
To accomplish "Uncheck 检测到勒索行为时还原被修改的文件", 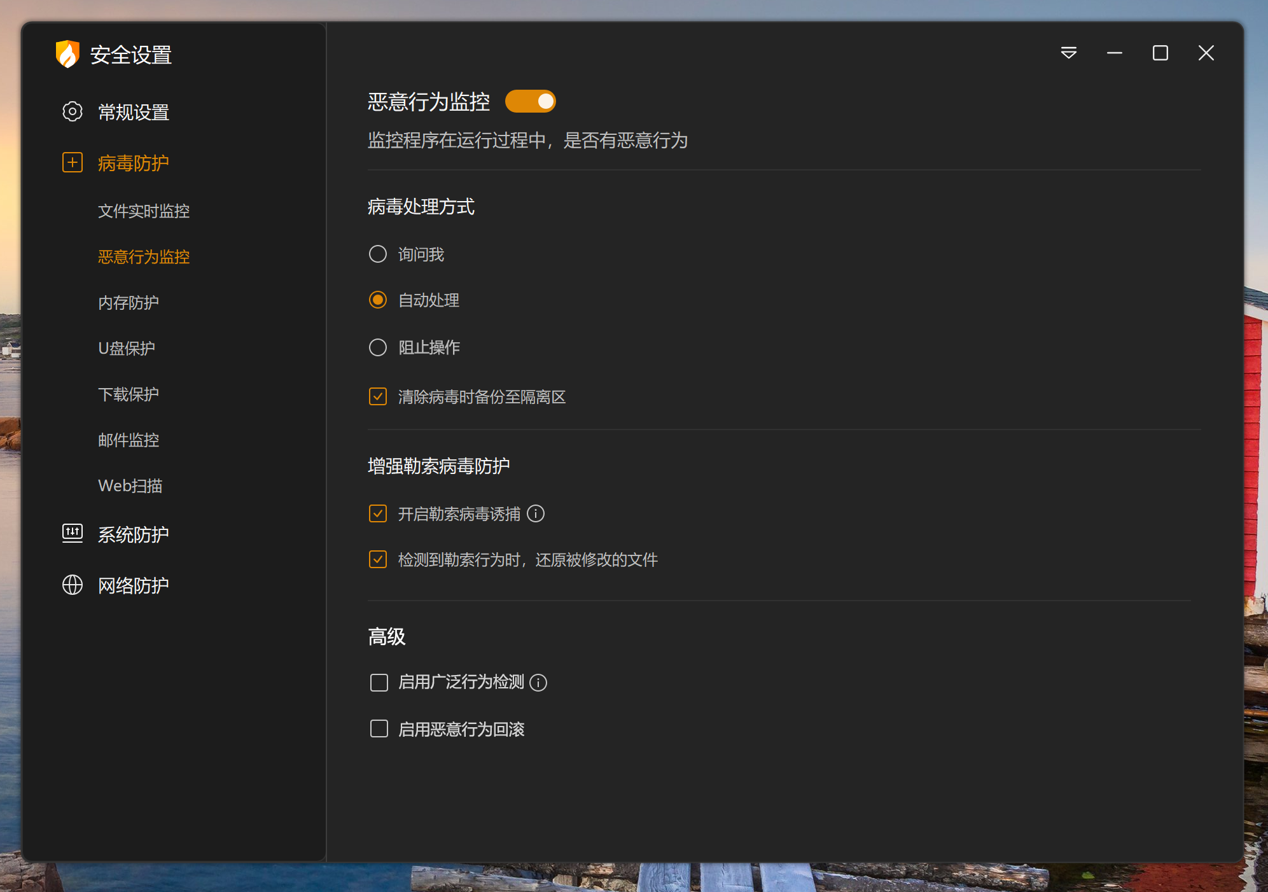I will pyautogui.click(x=378, y=559).
